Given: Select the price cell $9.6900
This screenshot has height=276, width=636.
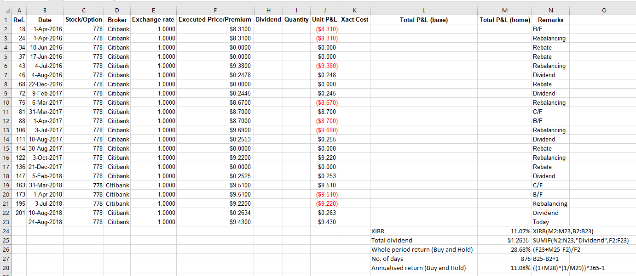Looking at the screenshot, I should pyautogui.click(x=215, y=130).
